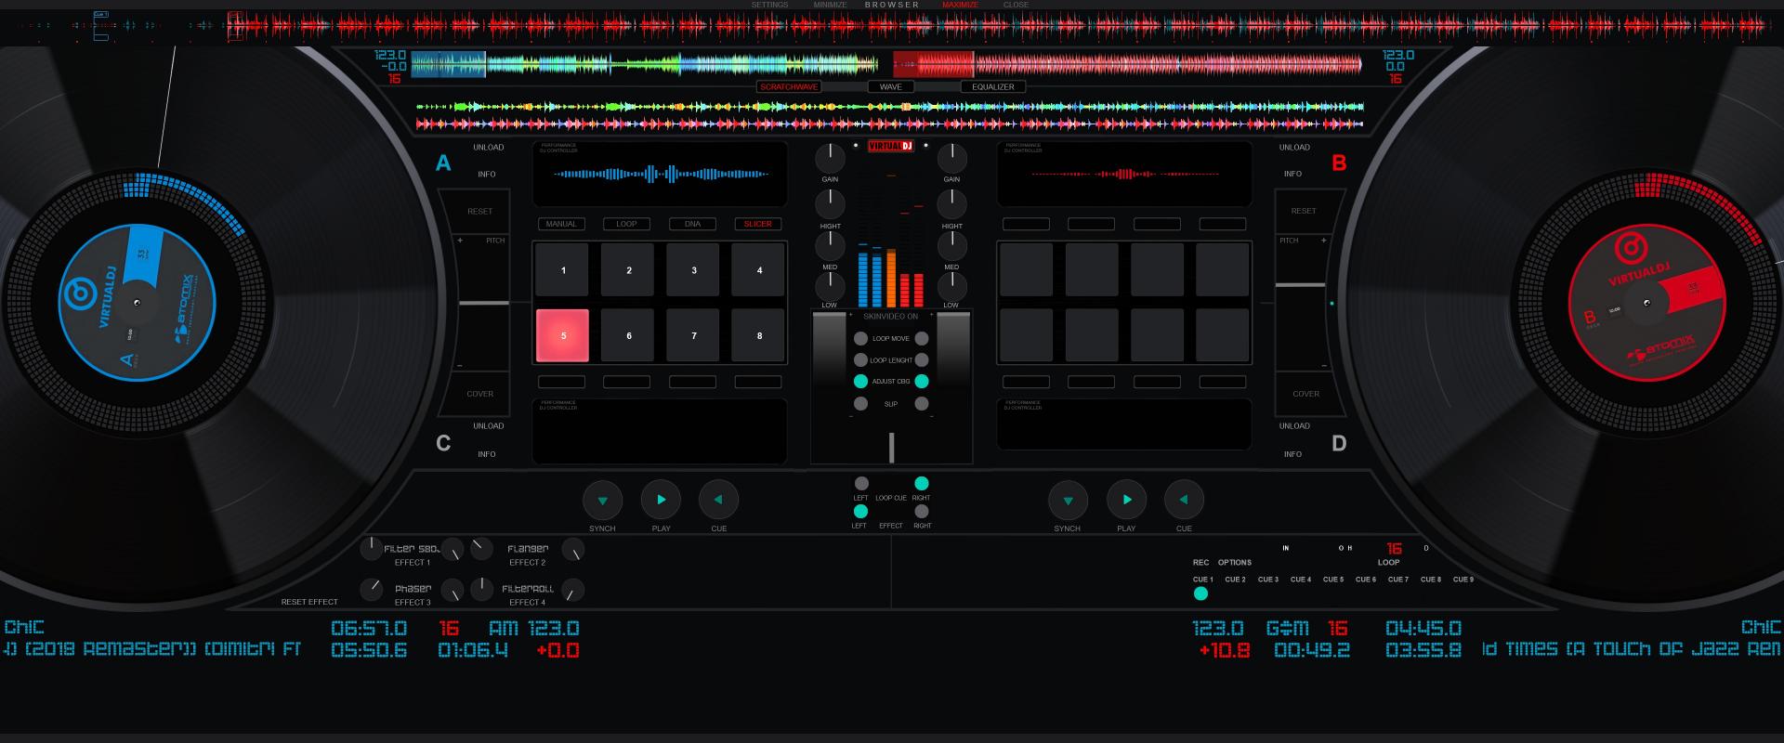Viewport: 1784px width, 743px height.
Task: Tap performance pad 6 on deck A
Action: pyautogui.click(x=628, y=335)
